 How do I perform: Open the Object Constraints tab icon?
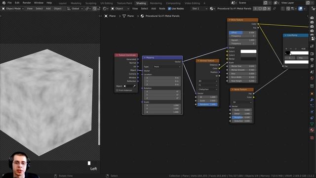click(312, 118)
